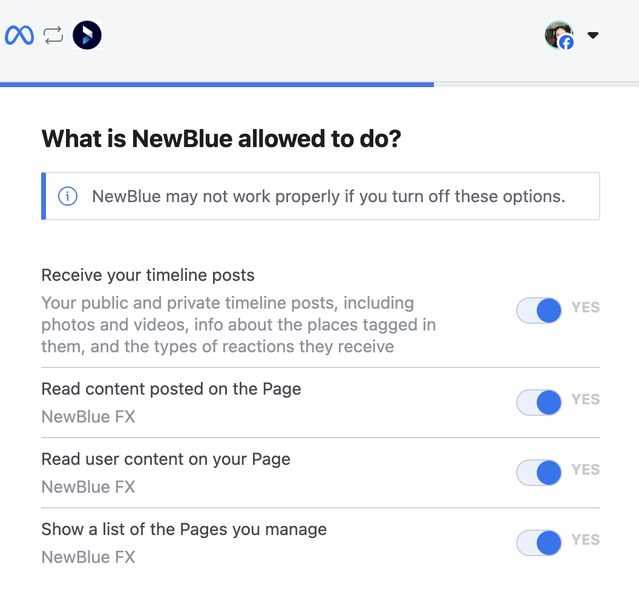Click NewBlue FX under Read user content

[x=88, y=487]
